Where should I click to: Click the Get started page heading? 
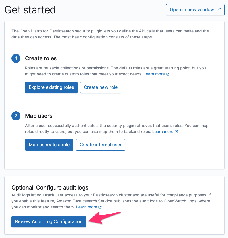coord(30,10)
